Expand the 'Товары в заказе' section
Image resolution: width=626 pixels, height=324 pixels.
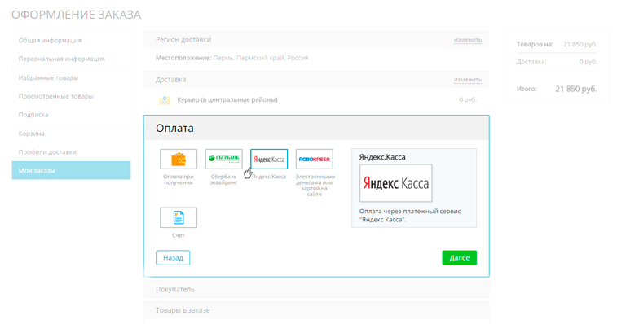click(316, 310)
